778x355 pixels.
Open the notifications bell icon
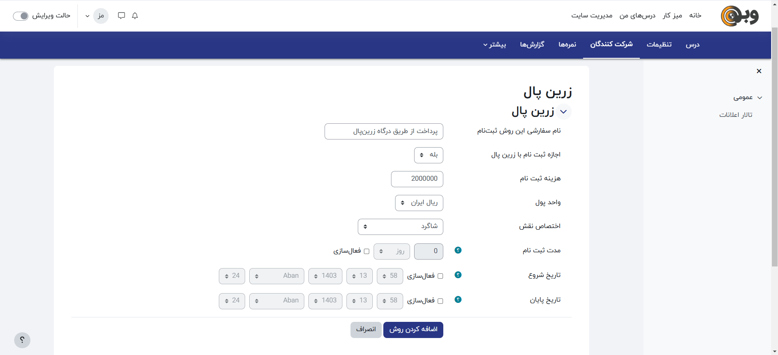(x=135, y=16)
